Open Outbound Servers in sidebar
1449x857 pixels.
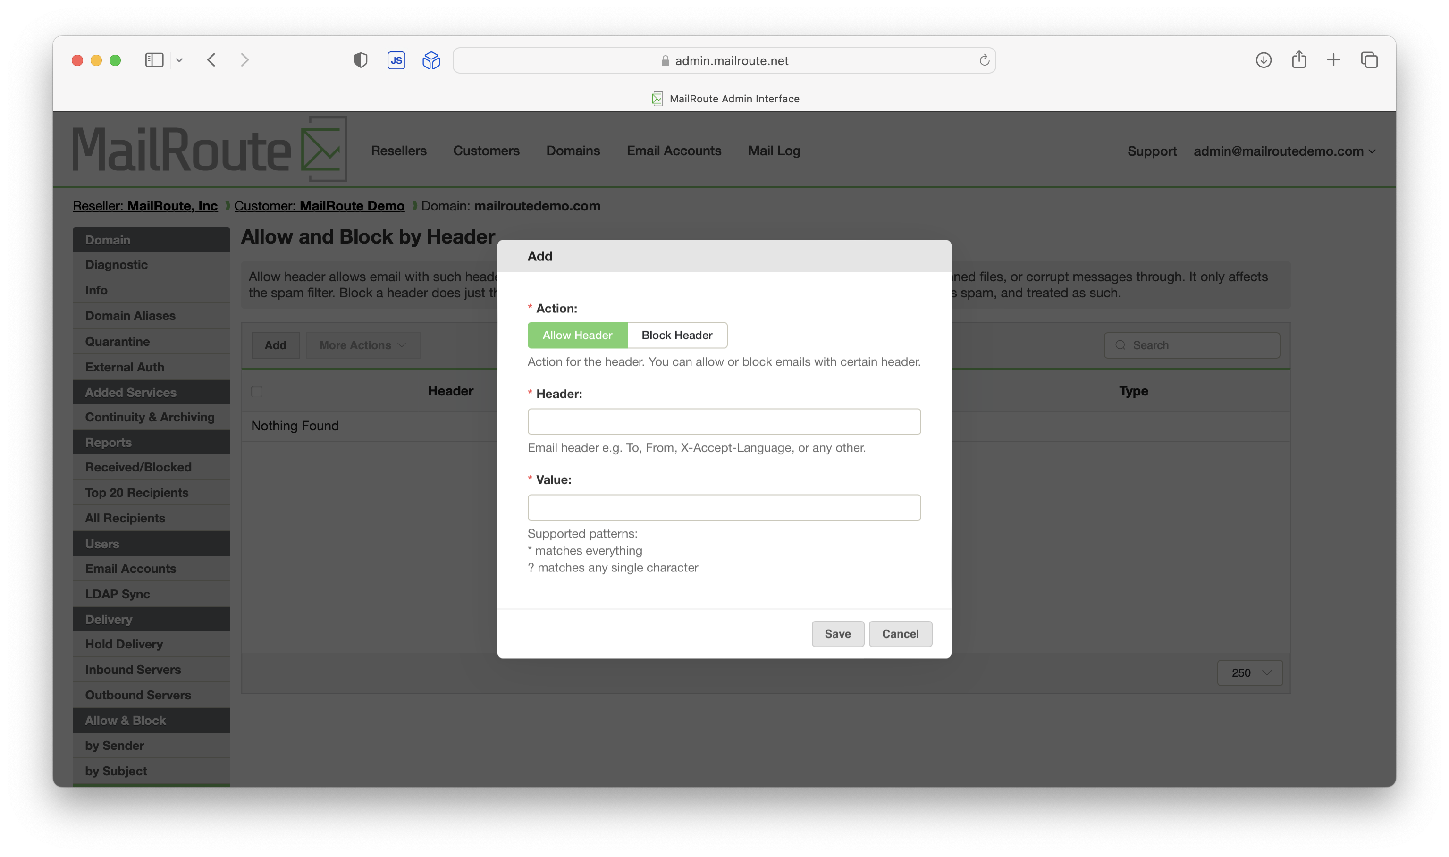coord(152,695)
